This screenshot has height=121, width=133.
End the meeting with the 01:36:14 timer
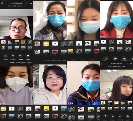tap(27, 3)
